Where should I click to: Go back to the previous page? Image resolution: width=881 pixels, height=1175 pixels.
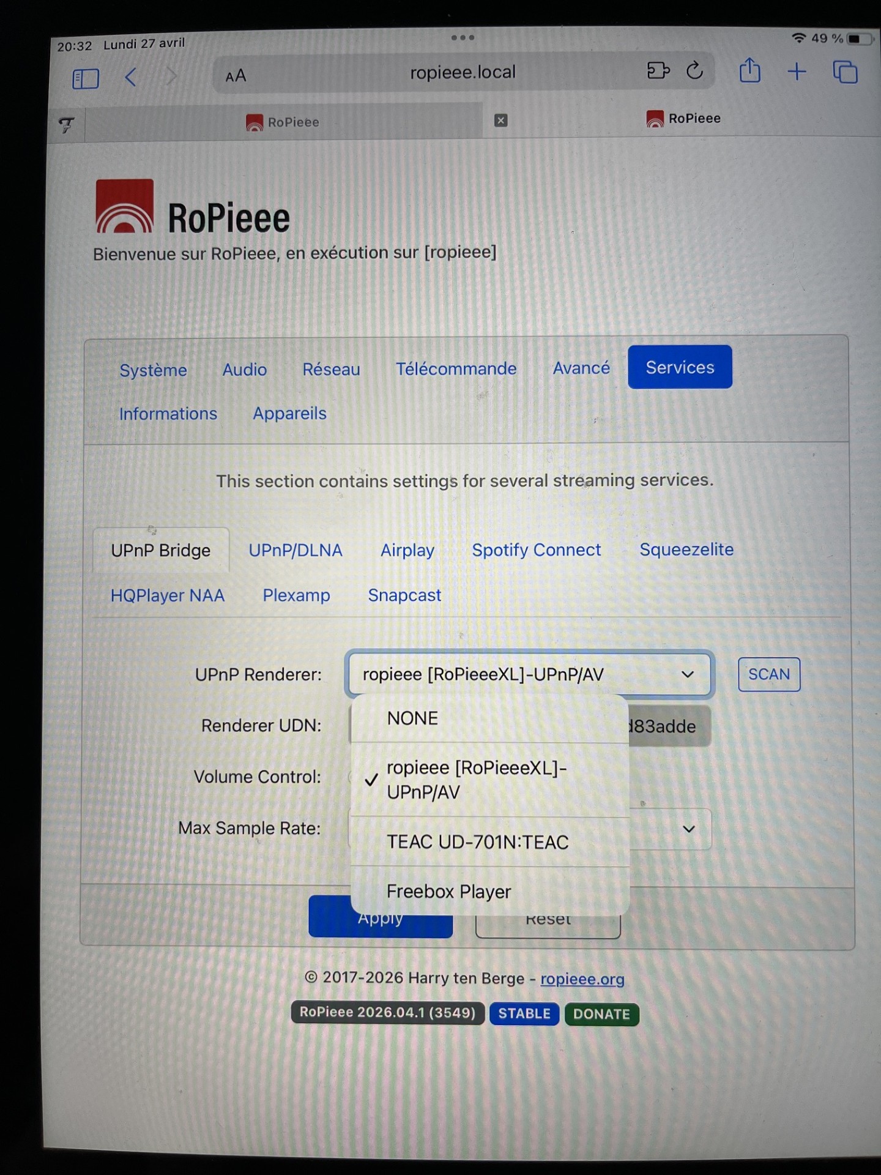[130, 77]
